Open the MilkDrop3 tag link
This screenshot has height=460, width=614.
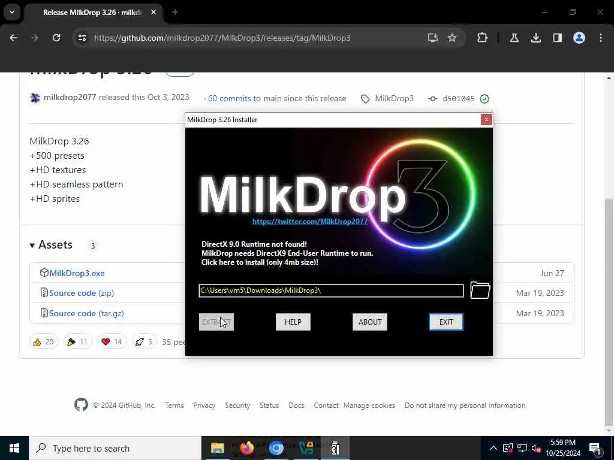(394, 99)
